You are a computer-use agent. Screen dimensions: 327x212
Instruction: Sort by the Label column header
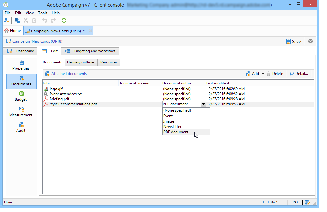point(80,83)
